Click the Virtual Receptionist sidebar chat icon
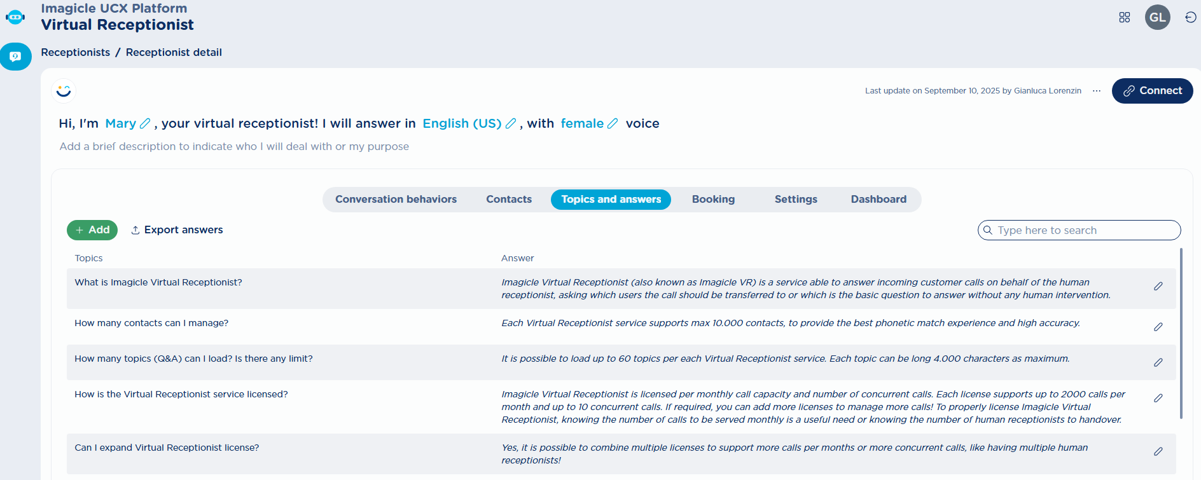 coord(15,57)
